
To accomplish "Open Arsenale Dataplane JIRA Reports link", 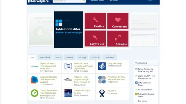I will point(49,79).
